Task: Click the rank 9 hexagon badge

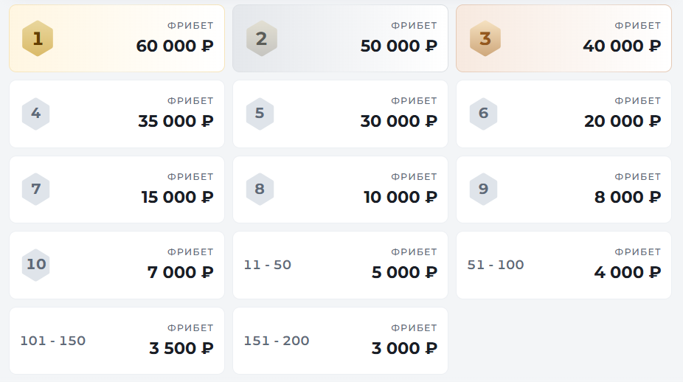Action: [x=483, y=189]
